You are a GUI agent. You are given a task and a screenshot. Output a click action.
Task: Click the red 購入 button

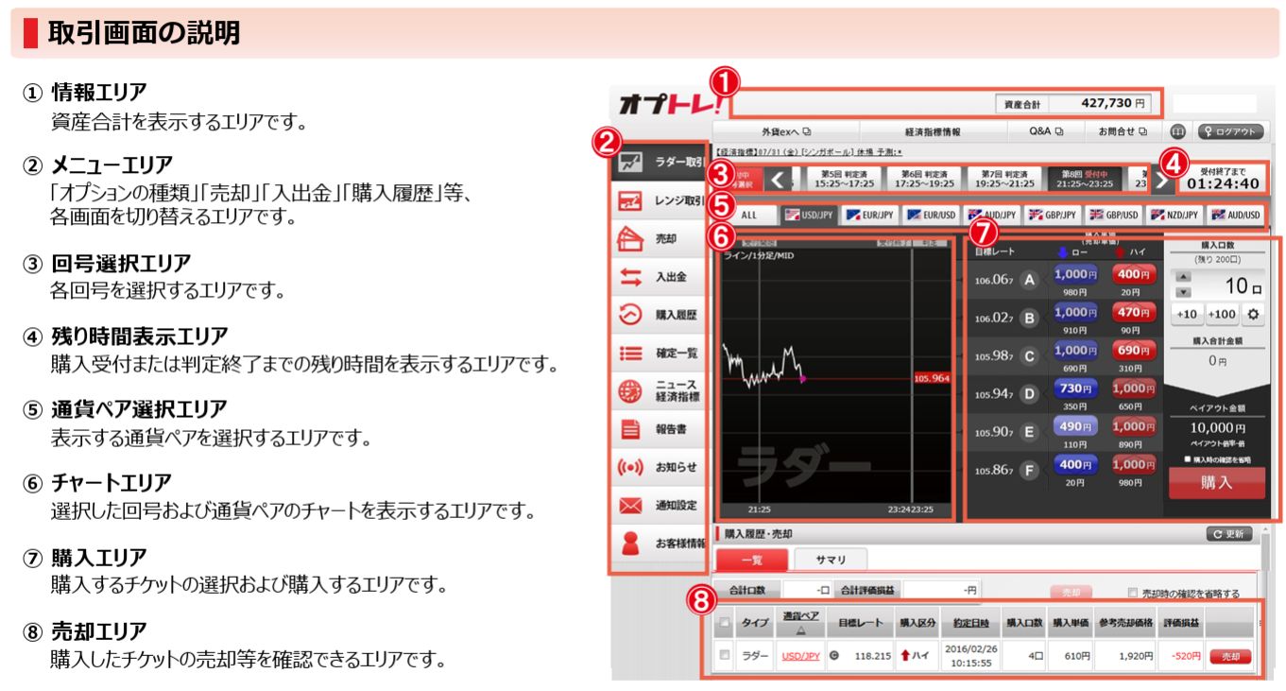click(x=1217, y=482)
